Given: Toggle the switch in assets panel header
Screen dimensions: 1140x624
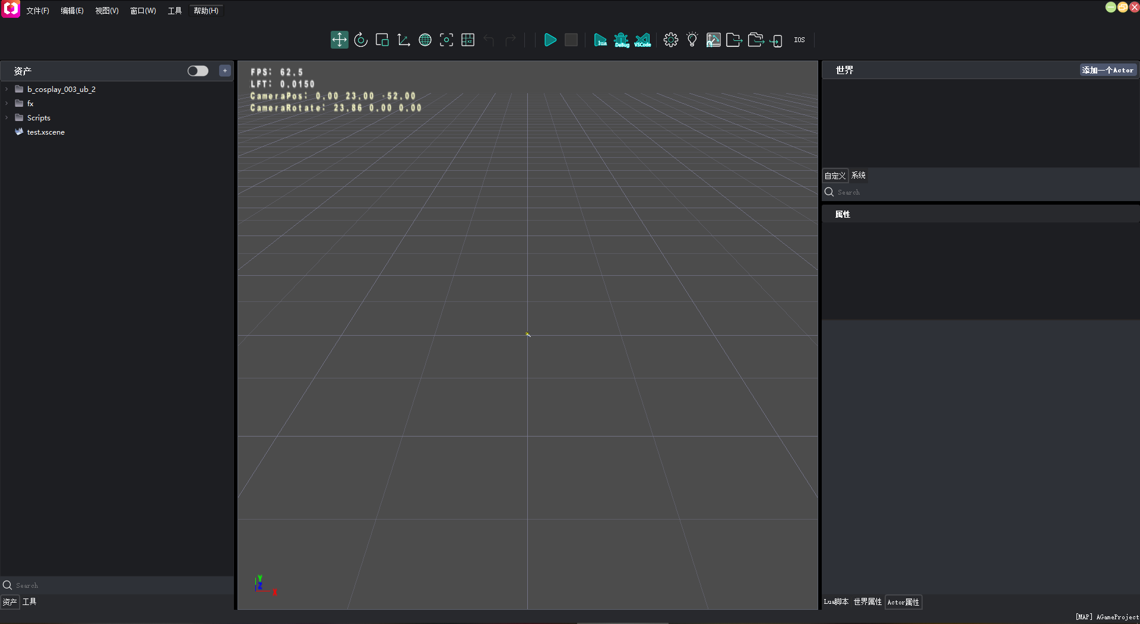Looking at the screenshot, I should tap(198, 71).
